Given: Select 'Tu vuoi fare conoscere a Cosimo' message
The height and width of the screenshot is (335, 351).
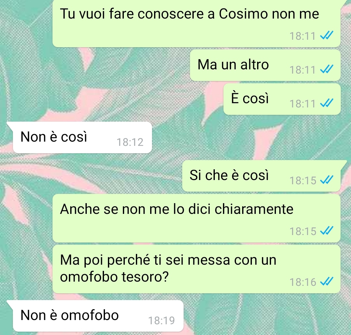Looking at the screenshot, I should tap(197, 23).
